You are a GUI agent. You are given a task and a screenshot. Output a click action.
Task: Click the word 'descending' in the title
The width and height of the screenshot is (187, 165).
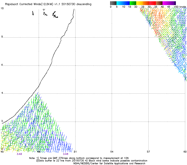(x=84, y=4)
